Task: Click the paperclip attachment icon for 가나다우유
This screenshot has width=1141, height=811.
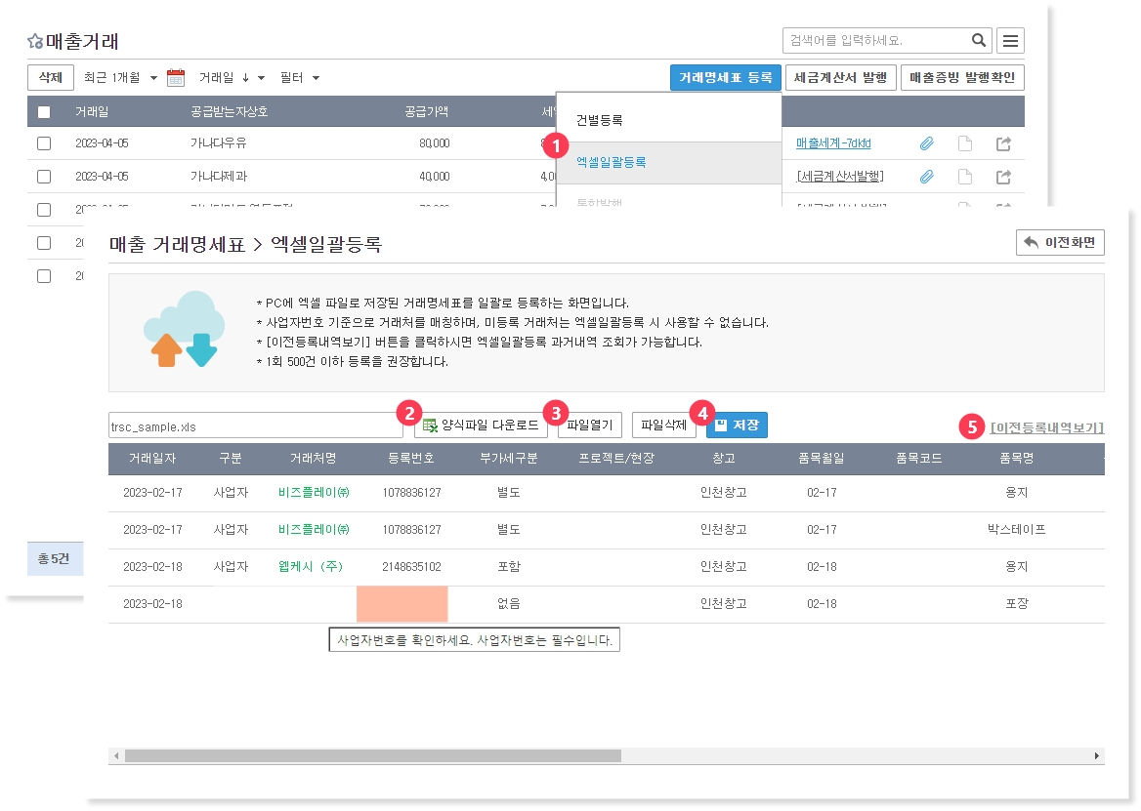Action: pos(926,143)
